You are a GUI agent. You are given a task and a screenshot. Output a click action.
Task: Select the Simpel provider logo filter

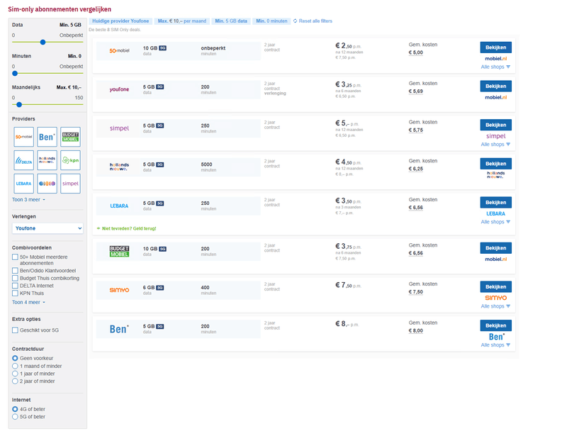pyautogui.click(x=70, y=184)
